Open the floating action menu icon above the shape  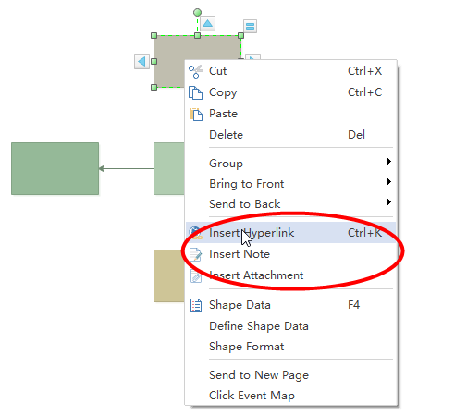tap(250, 26)
